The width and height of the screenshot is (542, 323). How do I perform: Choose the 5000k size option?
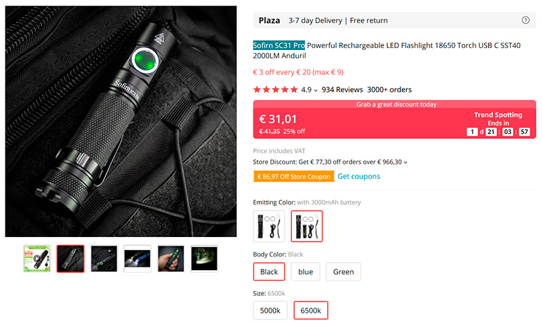(x=270, y=310)
